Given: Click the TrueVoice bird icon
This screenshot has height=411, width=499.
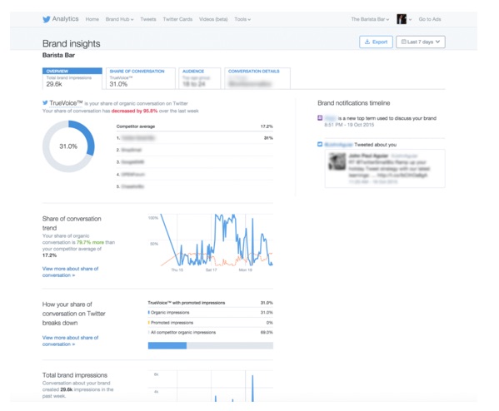Looking at the screenshot, I should point(45,102).
